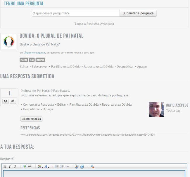Click the 'Submeter a pergunta' button

coord(138,13)
